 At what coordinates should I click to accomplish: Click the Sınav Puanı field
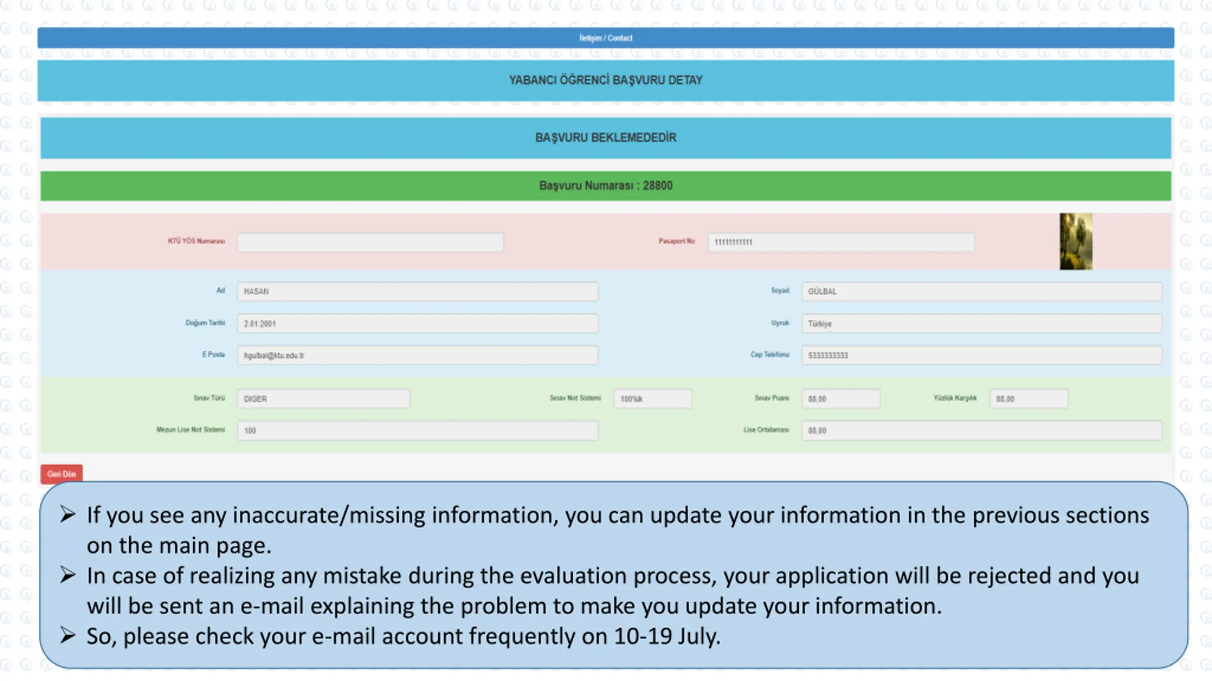pos(841,399)
